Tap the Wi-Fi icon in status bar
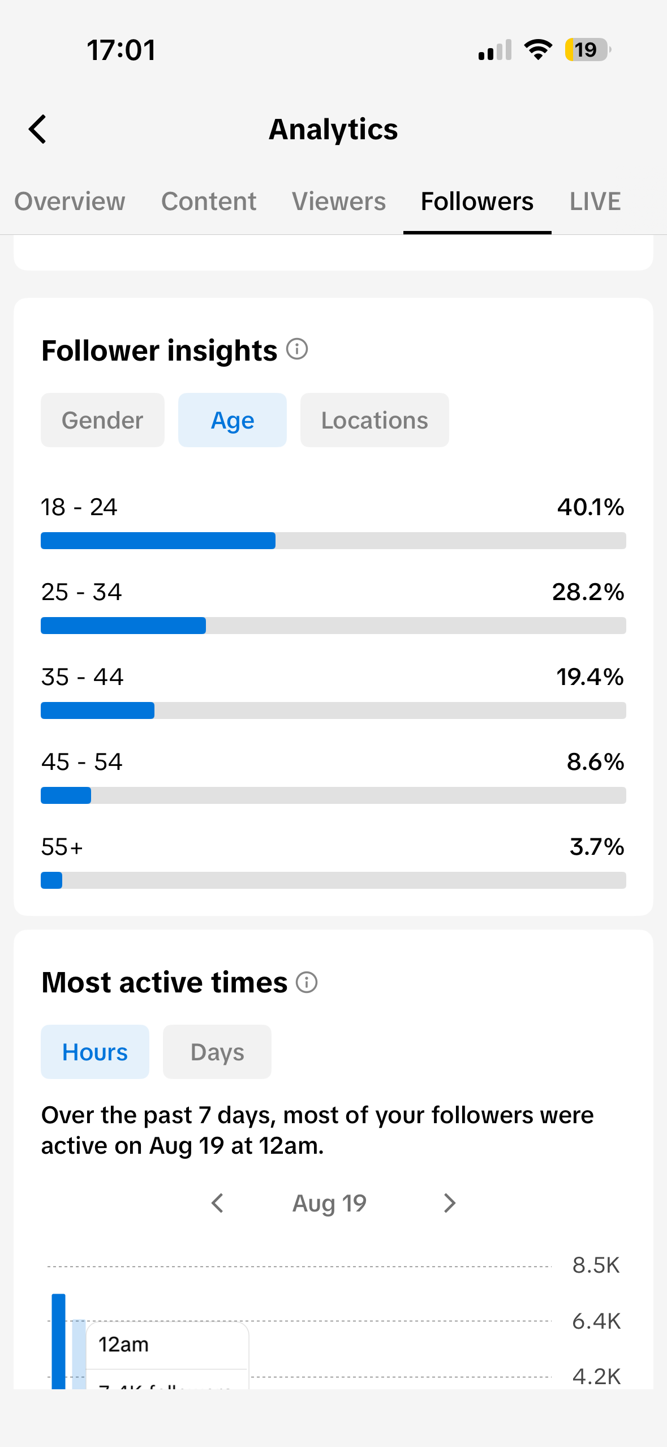Viewport: 667px width, 1447px height. click(x=538, y=50)
